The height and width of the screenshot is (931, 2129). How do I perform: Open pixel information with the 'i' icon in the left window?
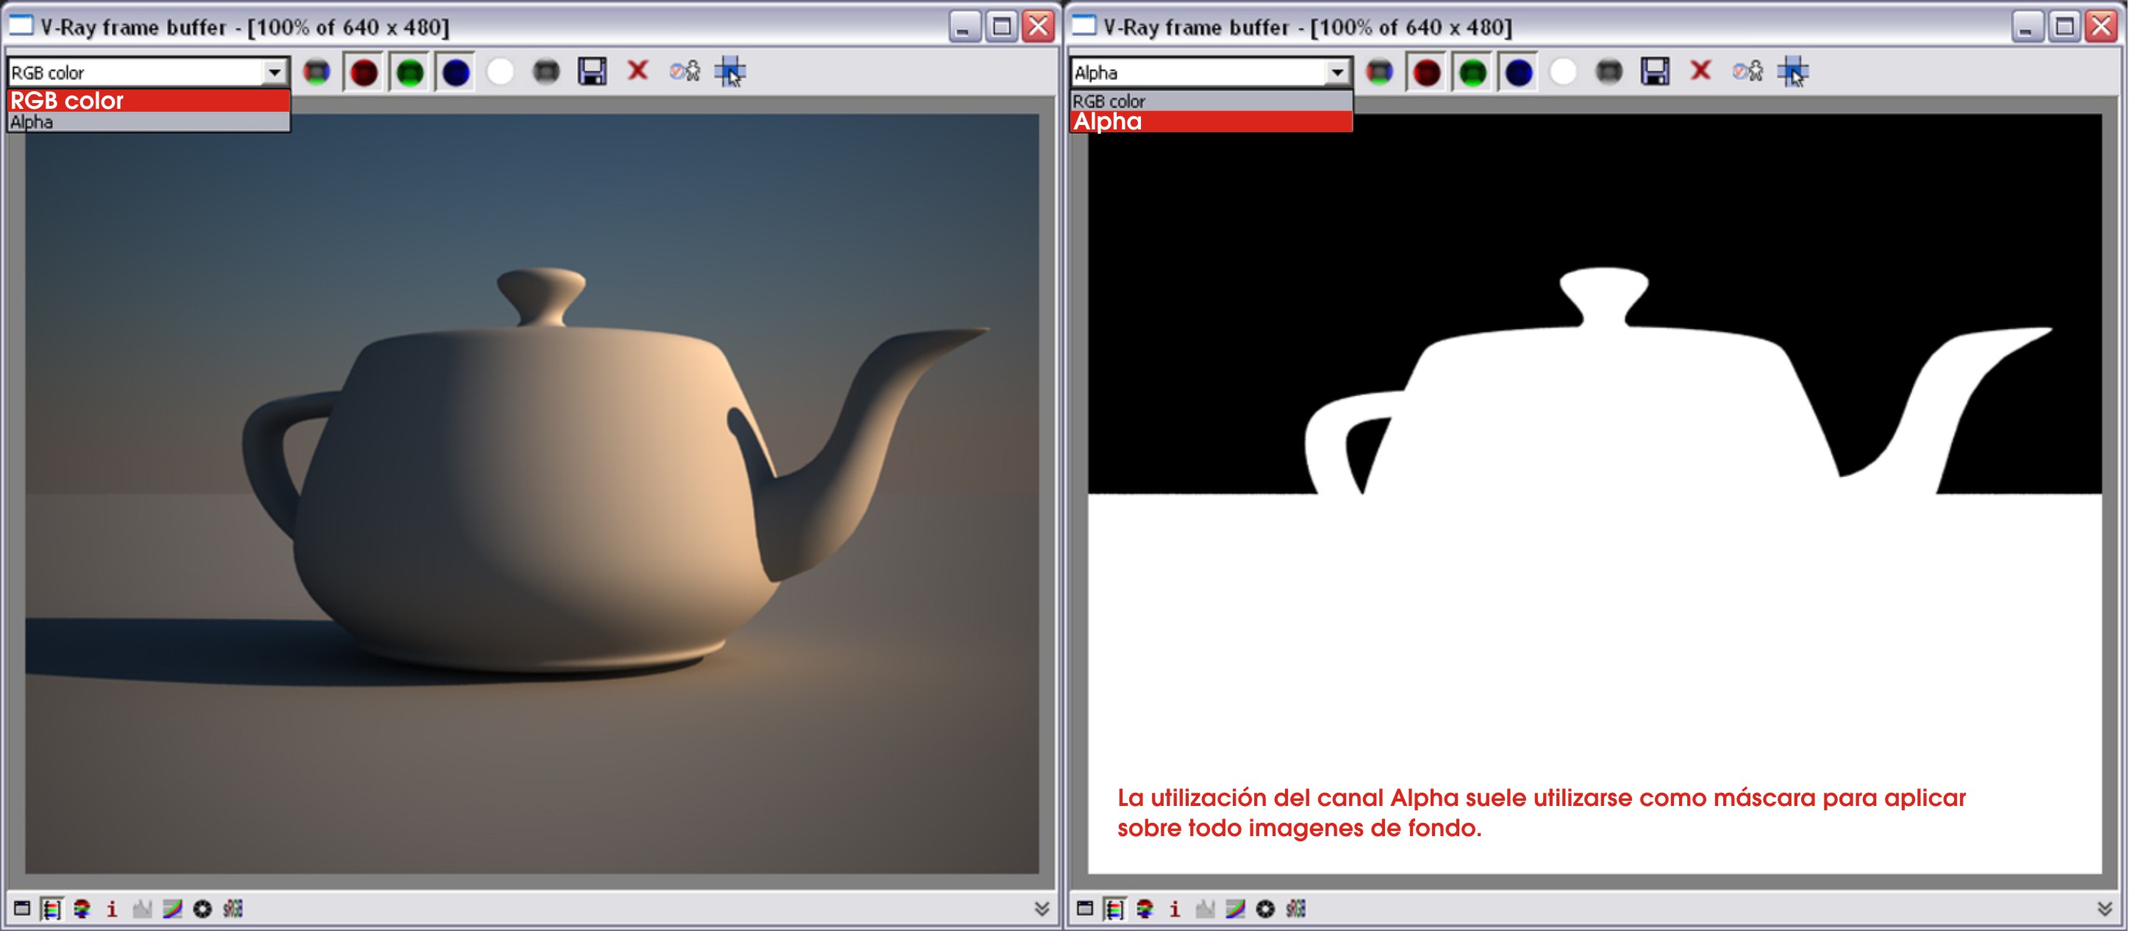point(112,909)
